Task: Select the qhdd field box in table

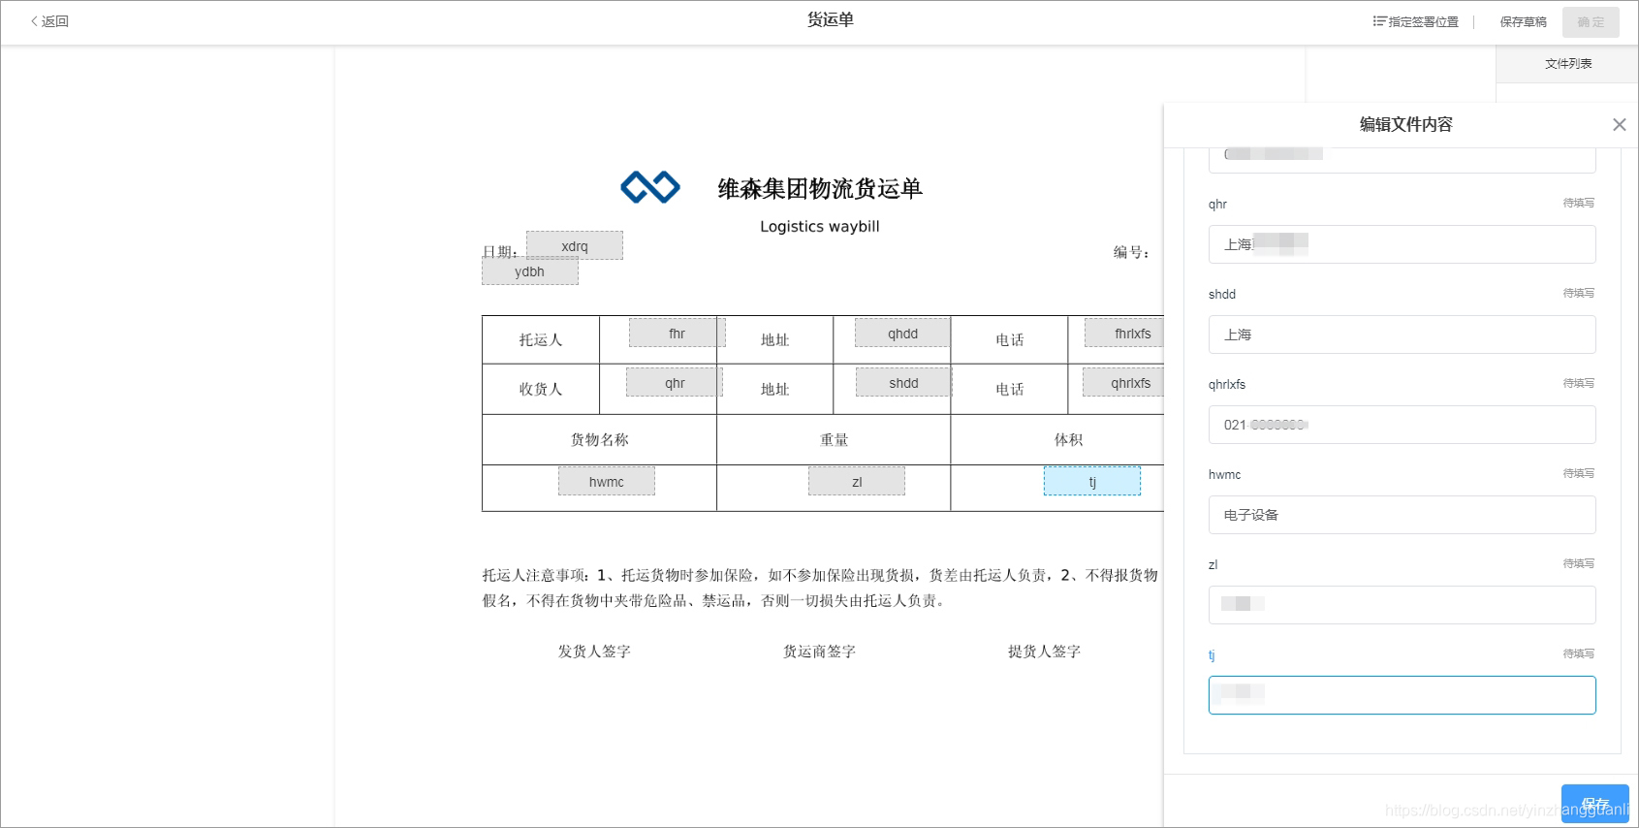Action: tap(902, 333)
